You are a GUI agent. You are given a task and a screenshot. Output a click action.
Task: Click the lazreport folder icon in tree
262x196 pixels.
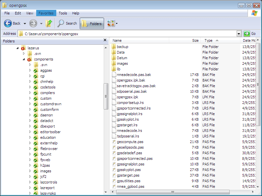tap(36, 188)
